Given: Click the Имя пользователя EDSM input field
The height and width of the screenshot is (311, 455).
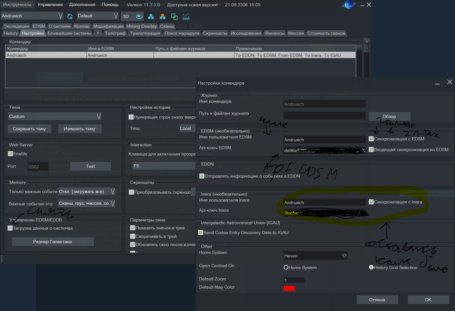Looking at the screenshot, I should (x=325, y=140).
